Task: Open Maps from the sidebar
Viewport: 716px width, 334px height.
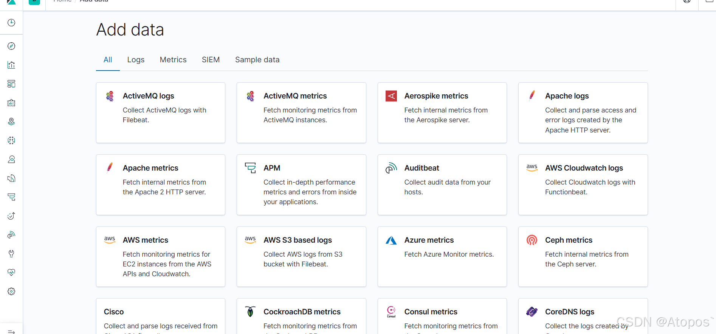Action: pos(11,122)
